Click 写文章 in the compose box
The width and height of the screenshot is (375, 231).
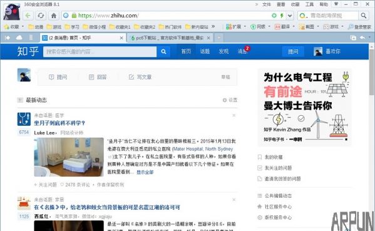point(140,77)
